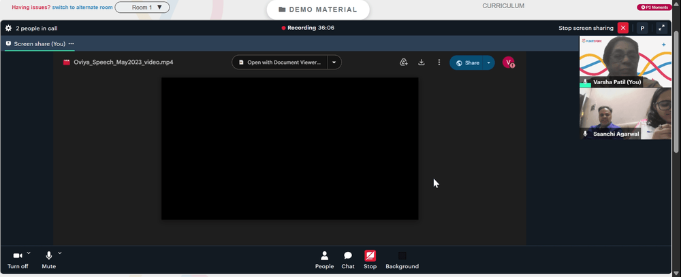
Task: Open the Chat panel
Action: click(348, 260)
